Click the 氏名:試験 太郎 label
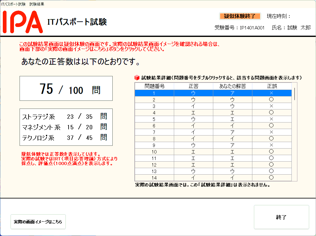 click(x=291, y=28)
